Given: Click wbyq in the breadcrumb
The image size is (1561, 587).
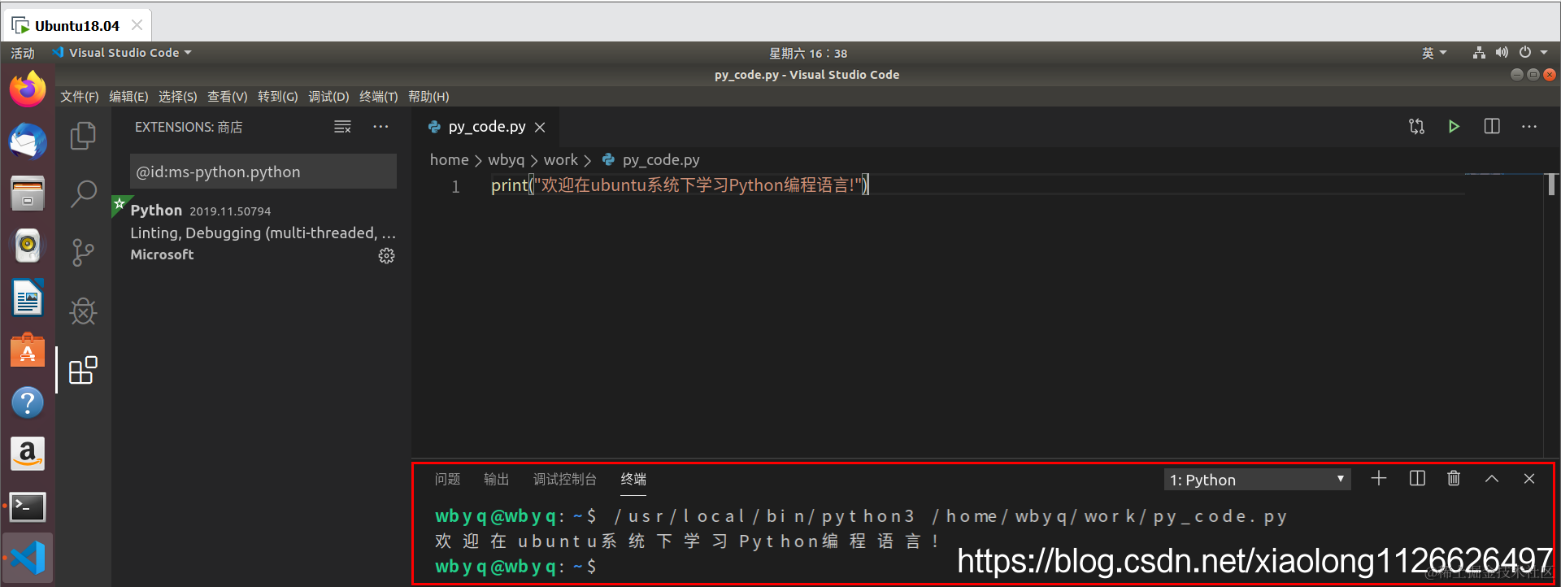Looking at the screenshot, I should [507, 160].
